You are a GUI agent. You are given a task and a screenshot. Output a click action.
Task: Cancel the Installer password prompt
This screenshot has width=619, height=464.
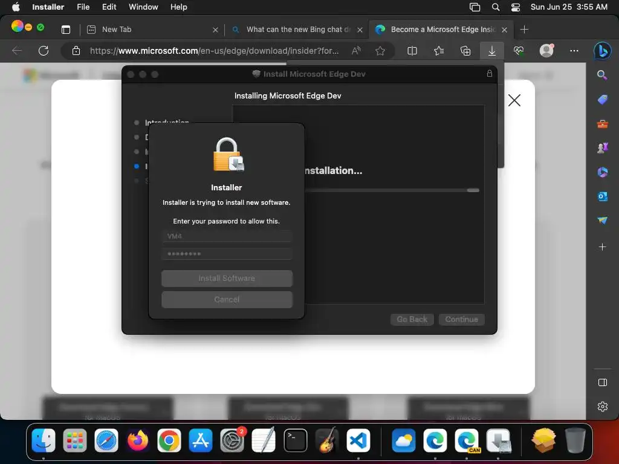[227, 300]
